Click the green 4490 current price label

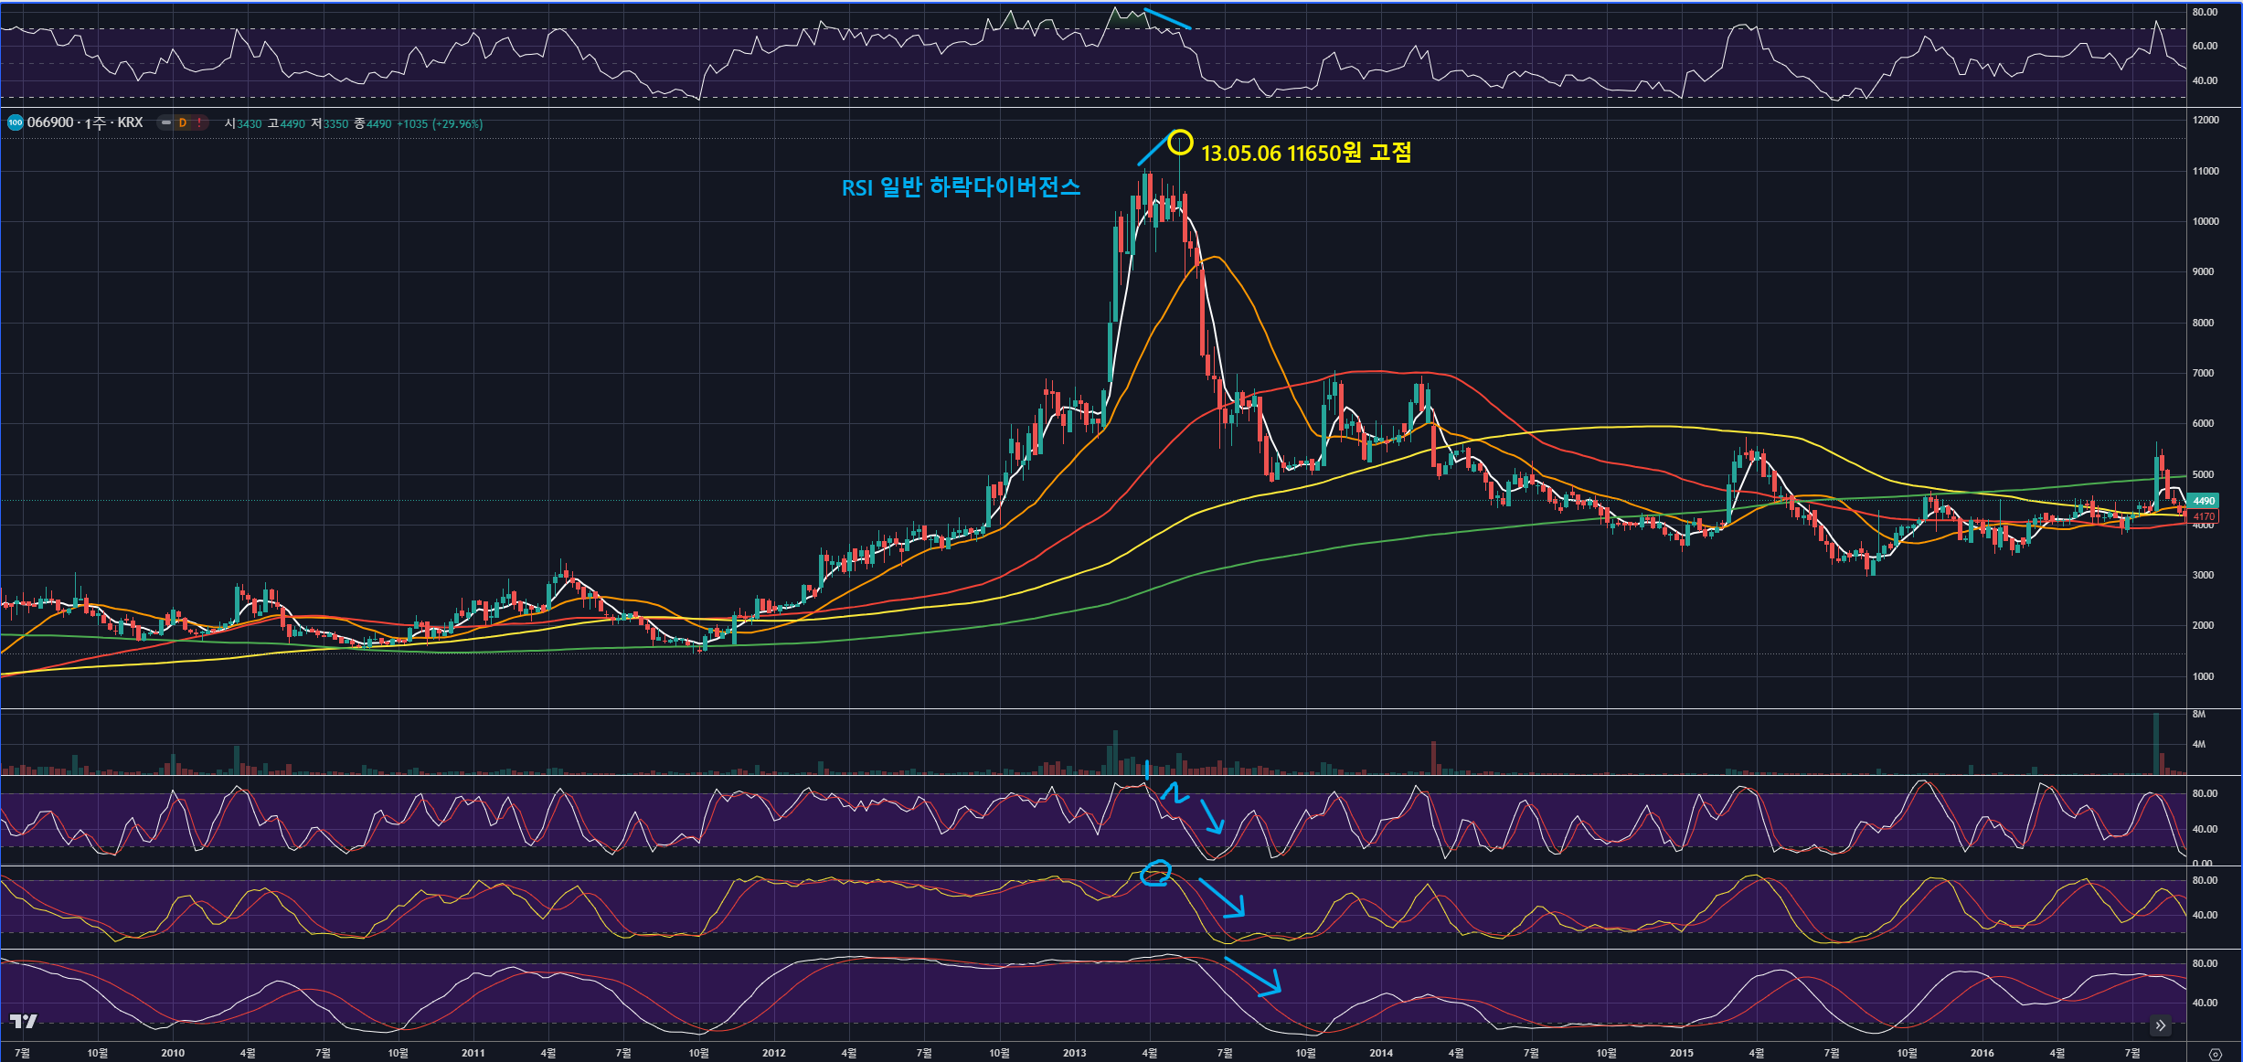point(2204,501)
